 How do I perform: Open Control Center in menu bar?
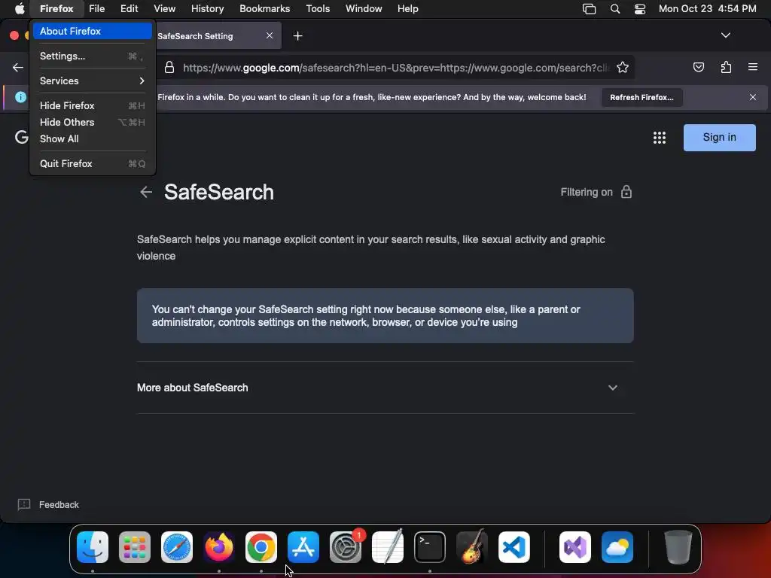click(x=640, y=8)
